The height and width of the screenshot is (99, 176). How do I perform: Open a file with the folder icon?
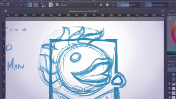2,5
